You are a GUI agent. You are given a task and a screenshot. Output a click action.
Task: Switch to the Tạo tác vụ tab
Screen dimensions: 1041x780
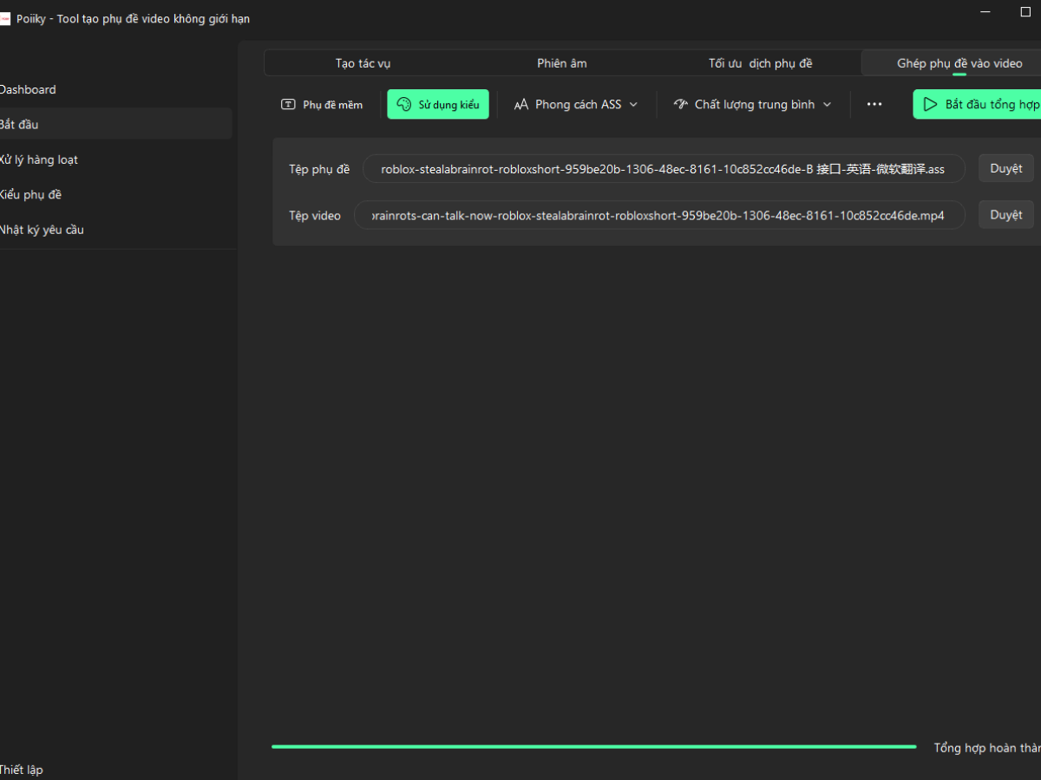363,63
